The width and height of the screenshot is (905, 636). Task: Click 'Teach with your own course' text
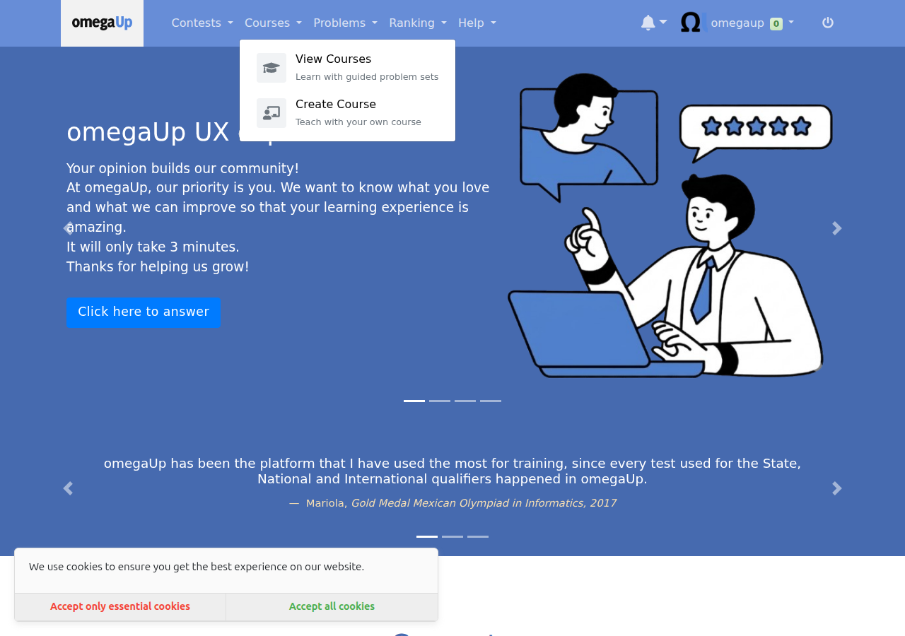click(358, 122)
